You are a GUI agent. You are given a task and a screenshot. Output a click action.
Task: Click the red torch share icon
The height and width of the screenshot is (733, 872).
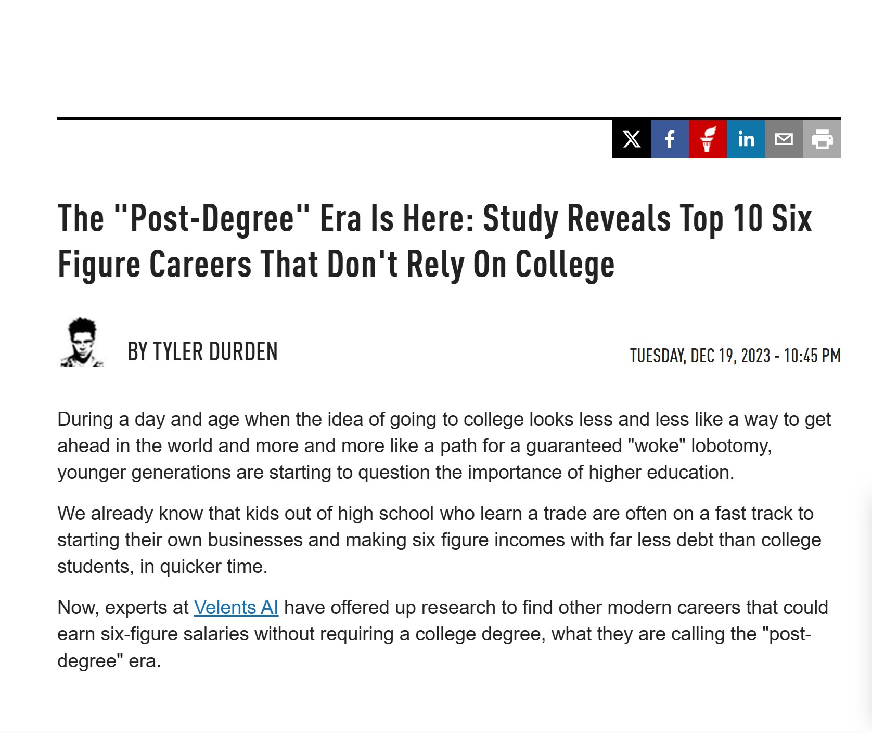tap(708, 139)
